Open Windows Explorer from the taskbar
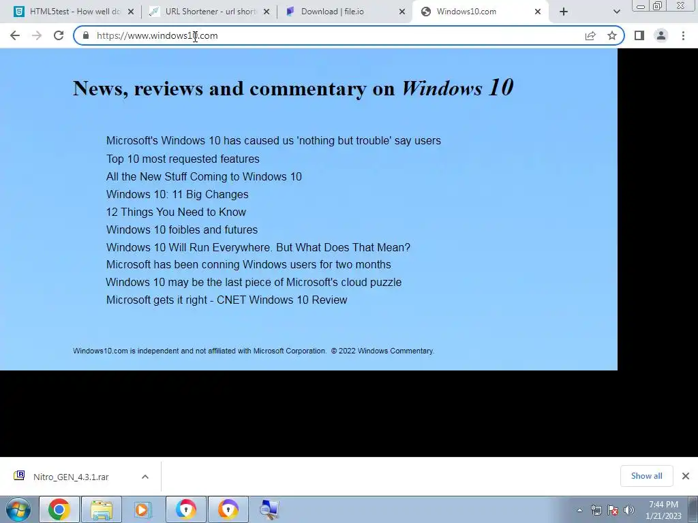The height and width of the screenshot is (523, 698). coord(102,509)
